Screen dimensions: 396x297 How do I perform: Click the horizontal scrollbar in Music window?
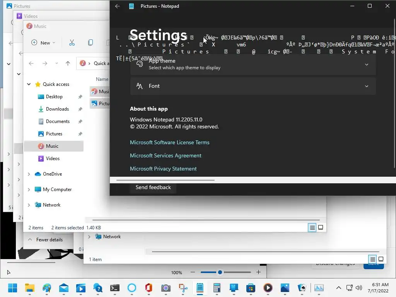206,220
